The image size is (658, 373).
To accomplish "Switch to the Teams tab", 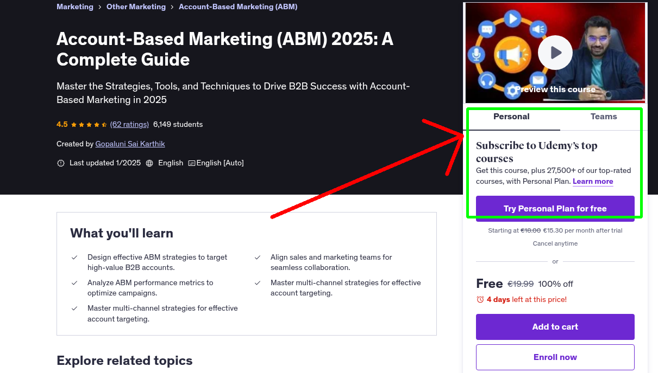I will [604, 117].
